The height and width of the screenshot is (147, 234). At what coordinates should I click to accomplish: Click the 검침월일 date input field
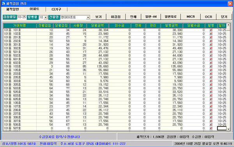click(21, 17)
